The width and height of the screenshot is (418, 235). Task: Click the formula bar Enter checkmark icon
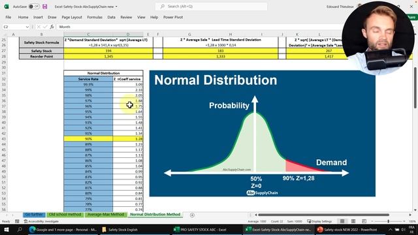coord(45,27)
